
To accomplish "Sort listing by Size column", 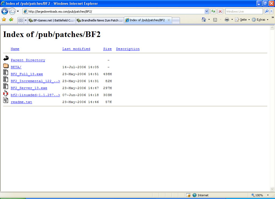I will tap(107, 49).
